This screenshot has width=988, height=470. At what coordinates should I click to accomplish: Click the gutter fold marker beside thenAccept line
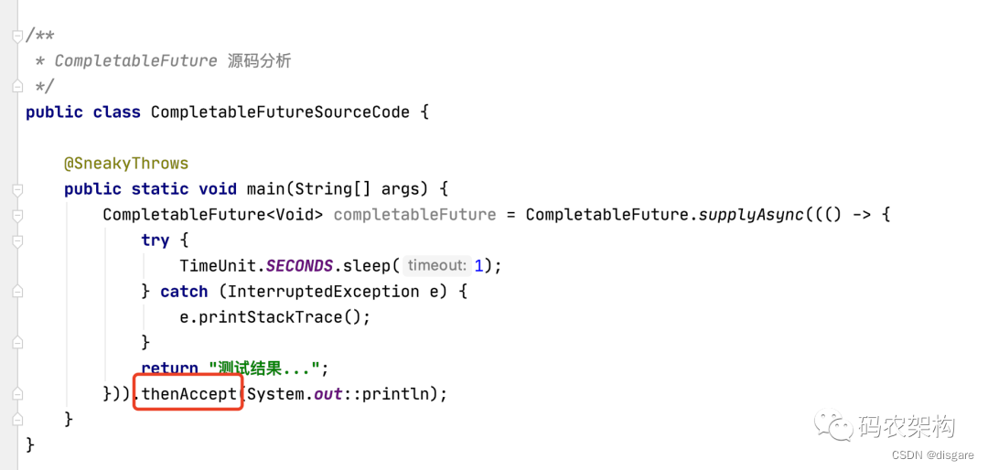click(x=17, y=393)
